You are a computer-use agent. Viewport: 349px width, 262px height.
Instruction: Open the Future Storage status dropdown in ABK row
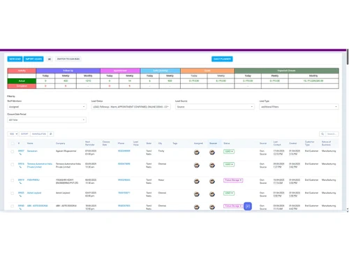click(x=233, y=206)
